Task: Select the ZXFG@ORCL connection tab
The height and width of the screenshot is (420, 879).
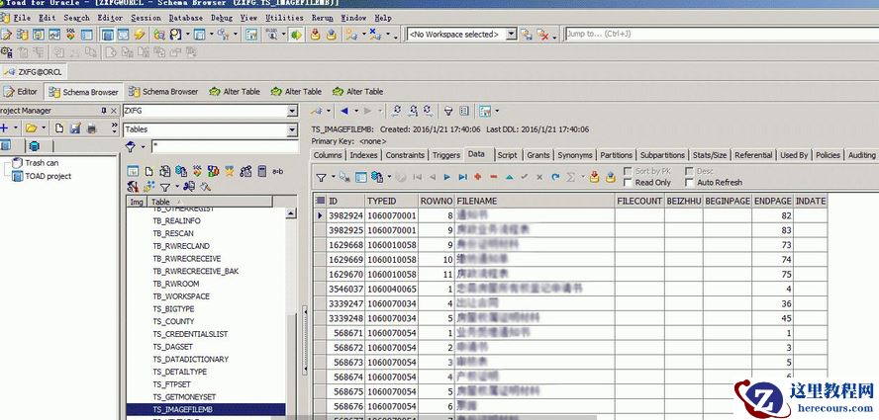Action: coord(34,72)
